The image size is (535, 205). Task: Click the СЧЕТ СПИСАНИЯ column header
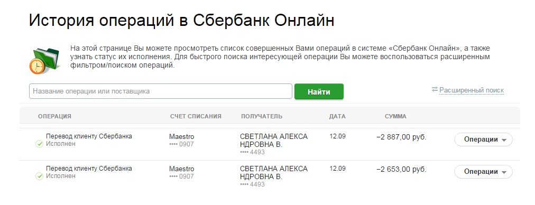(x=196, y=116)
